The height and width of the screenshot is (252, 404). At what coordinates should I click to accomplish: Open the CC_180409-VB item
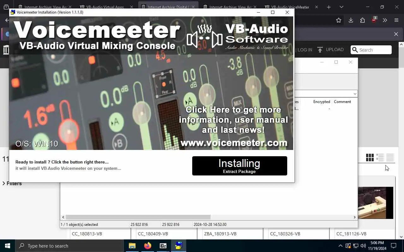tap(153, 234)
